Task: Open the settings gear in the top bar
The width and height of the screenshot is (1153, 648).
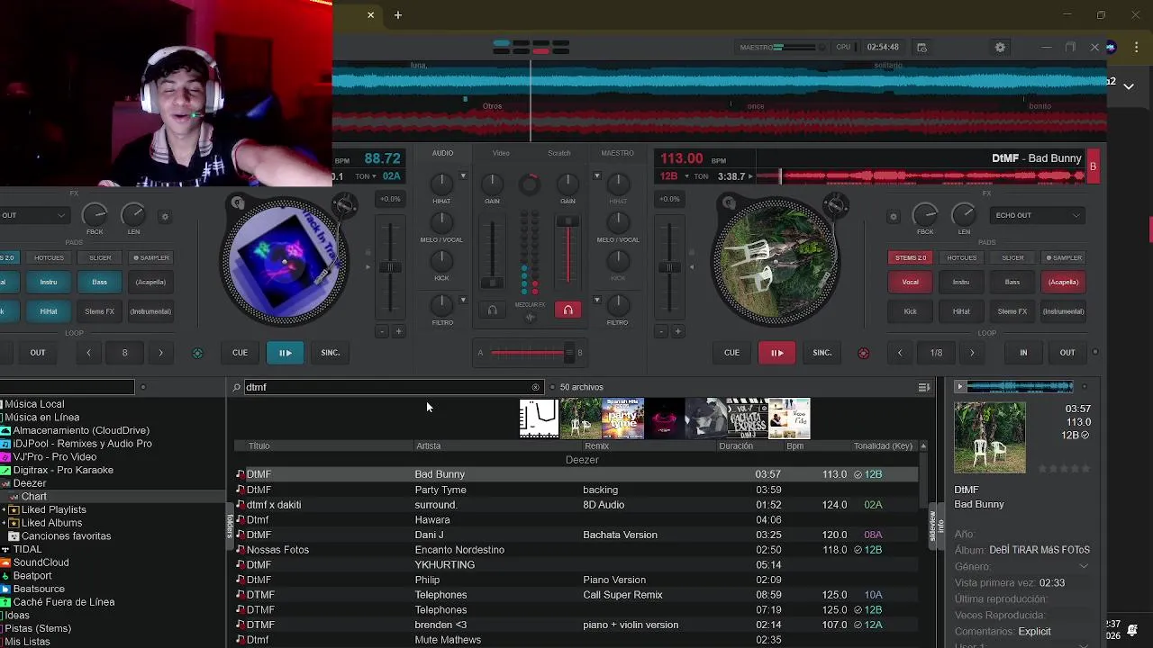Action: point(1000,48)
